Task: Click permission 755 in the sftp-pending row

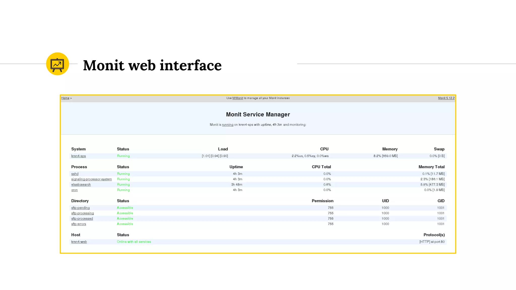Action: 331,208
